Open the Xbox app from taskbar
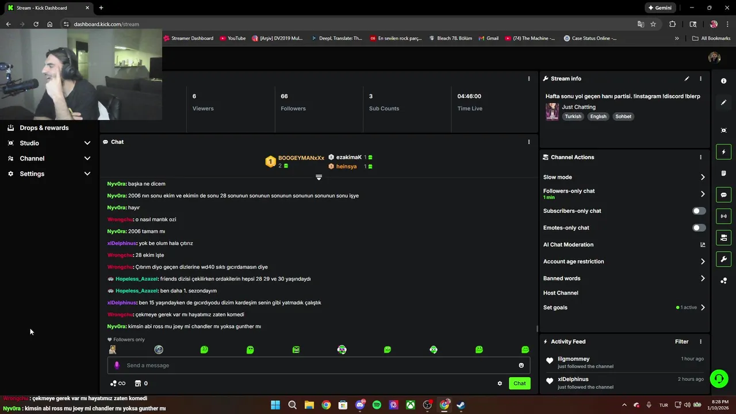This screenshot has height=414, width=736. click(x=411, y=405)
